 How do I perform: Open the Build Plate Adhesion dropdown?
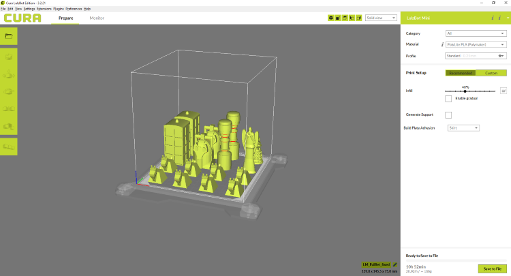click(x=463, y=127)
